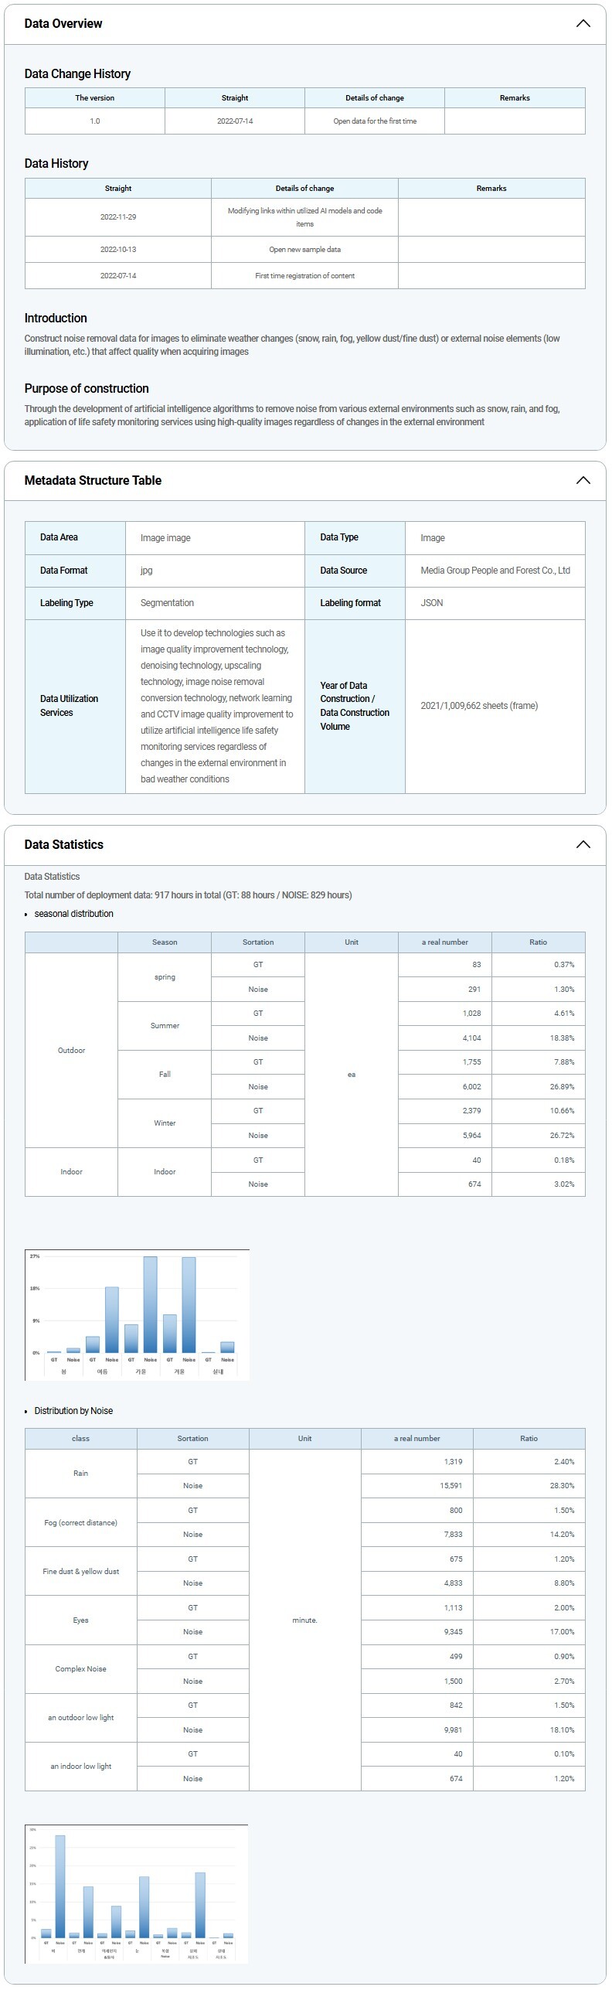Click Media Group People and Forest source
612x1990 pixels.
click(495, 571)
